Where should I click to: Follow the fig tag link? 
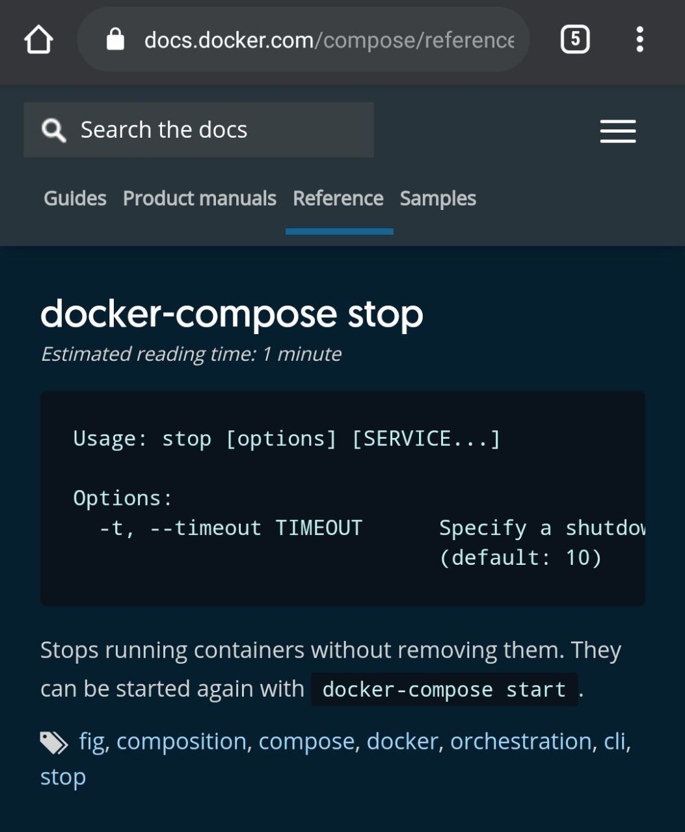(x=92, y=742)
